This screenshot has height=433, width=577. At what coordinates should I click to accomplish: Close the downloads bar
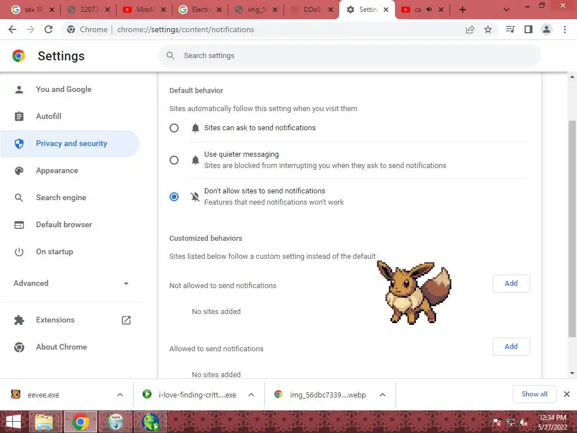567,394
